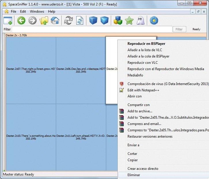Click the Notepad++ icon in context menu
Screen dimensions: 209x179
tap(121, 90)
